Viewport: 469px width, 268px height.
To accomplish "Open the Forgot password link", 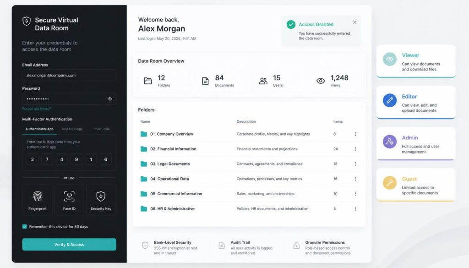I will coord(37,109).
